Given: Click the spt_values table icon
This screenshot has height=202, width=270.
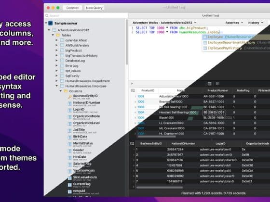Looking at the screenshot, I should (x=62, y=71).
